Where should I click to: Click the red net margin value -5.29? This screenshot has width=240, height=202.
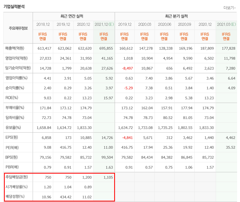[x=128, y=88]
